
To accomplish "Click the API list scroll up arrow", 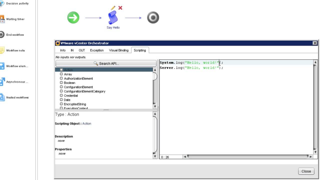I will tap(155, 70).
